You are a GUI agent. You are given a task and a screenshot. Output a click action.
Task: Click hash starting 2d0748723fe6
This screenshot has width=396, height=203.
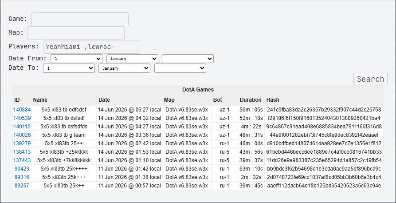324,177
